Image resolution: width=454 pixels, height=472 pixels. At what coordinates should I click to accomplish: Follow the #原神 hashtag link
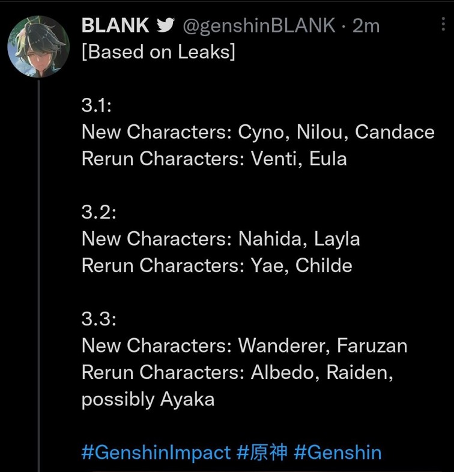(262, 452)
